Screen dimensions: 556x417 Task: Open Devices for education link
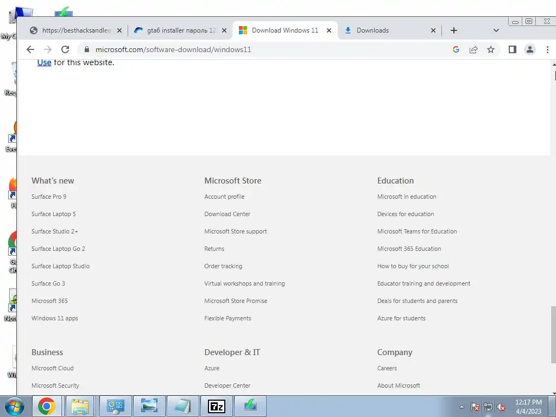coord(406,214)
